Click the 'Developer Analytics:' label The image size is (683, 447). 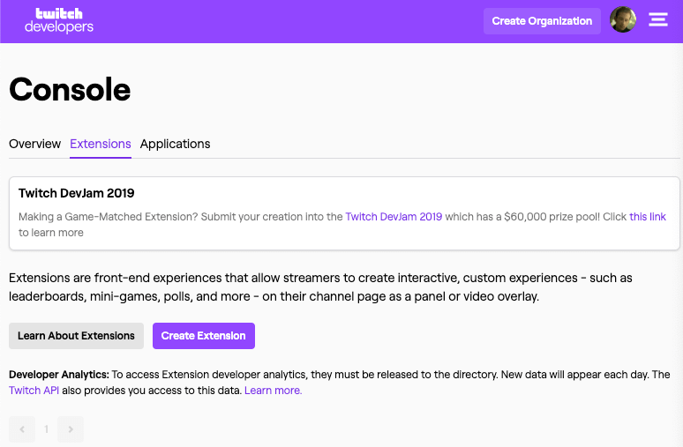59,375
